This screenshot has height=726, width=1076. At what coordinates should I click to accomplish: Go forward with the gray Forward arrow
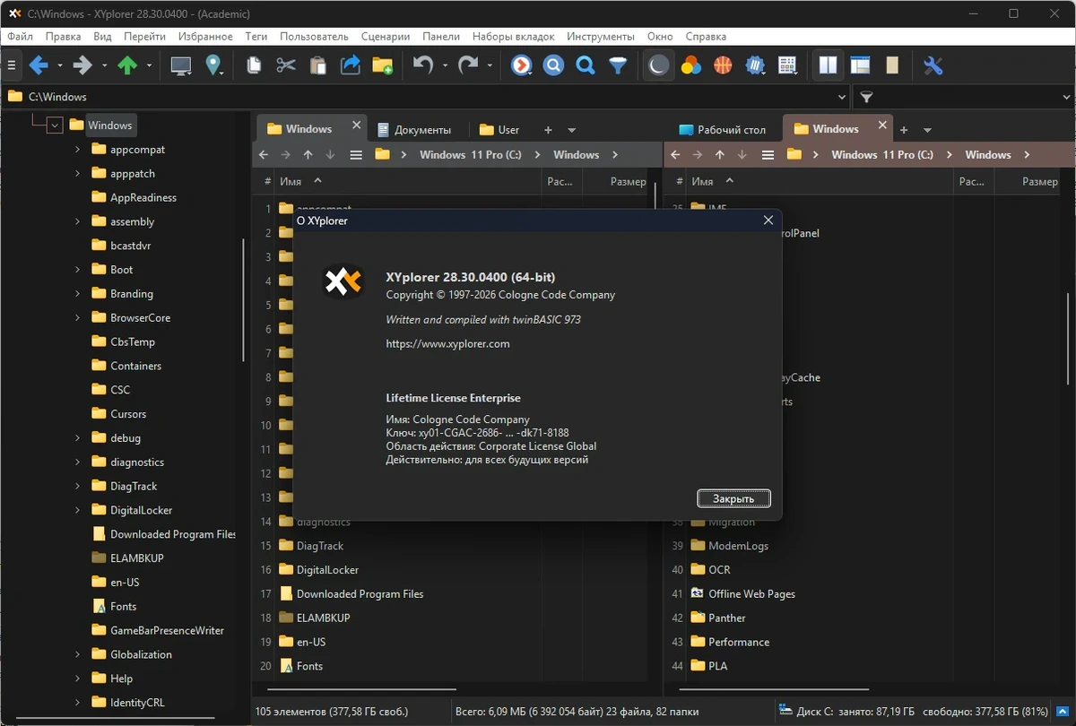(x=82, y=65)
